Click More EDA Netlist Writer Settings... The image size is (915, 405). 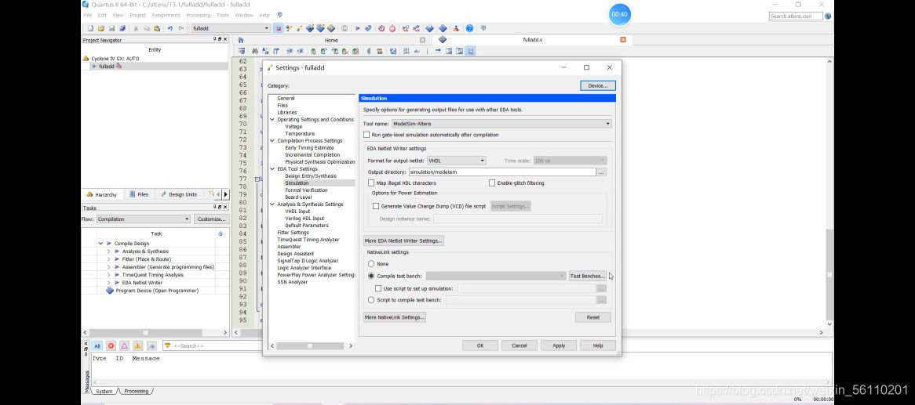pos(403,240)
